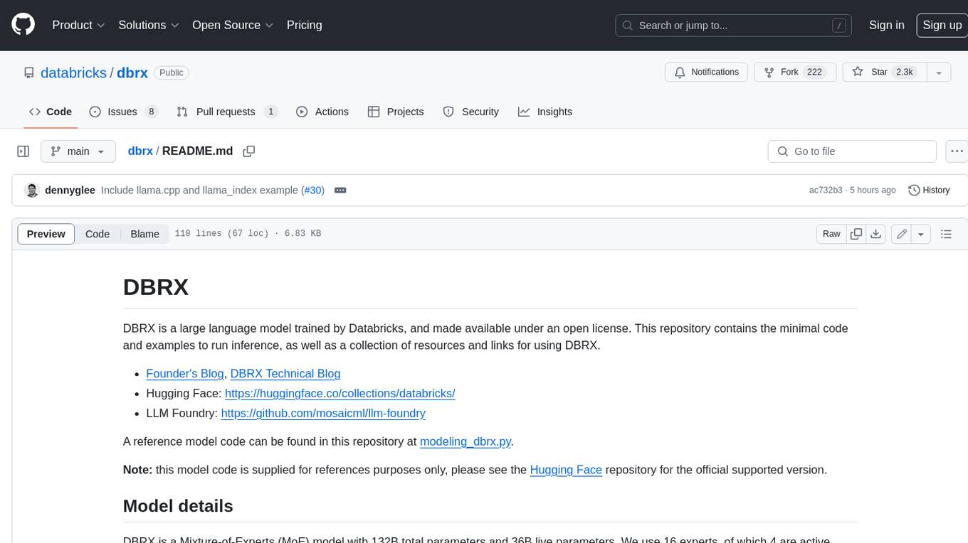968x543 pixels.
Task: Switch to the Issues tab
Action: coord(123,112)
